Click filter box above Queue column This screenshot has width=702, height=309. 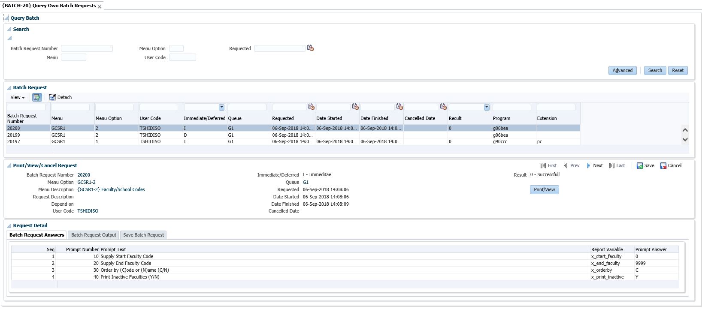247,107
